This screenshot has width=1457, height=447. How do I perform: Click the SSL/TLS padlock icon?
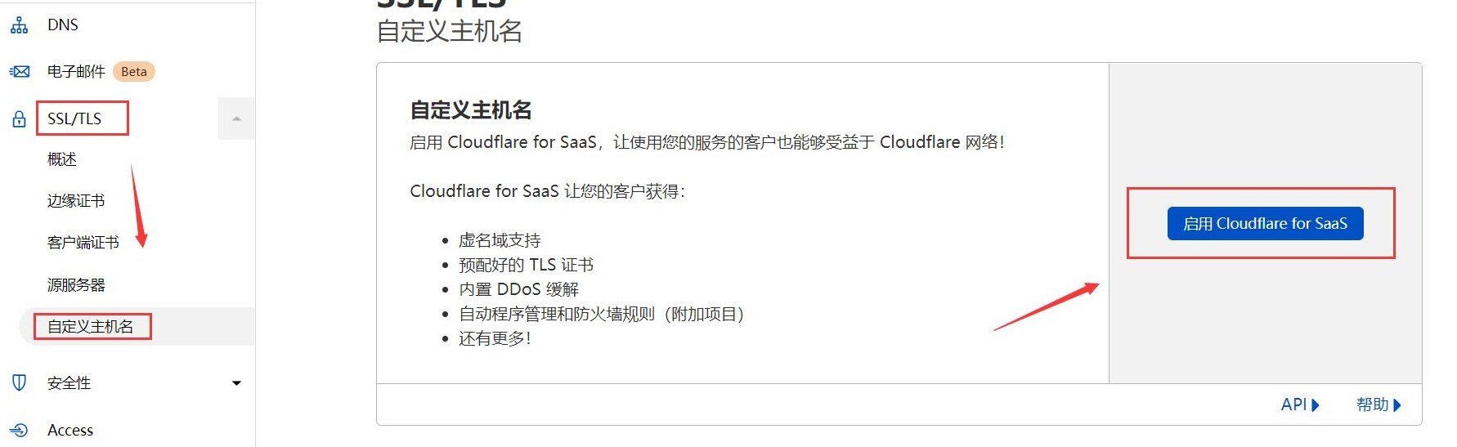tap(20, 119)
